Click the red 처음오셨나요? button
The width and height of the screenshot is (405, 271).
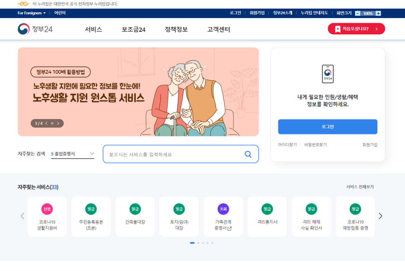(356, 29)
